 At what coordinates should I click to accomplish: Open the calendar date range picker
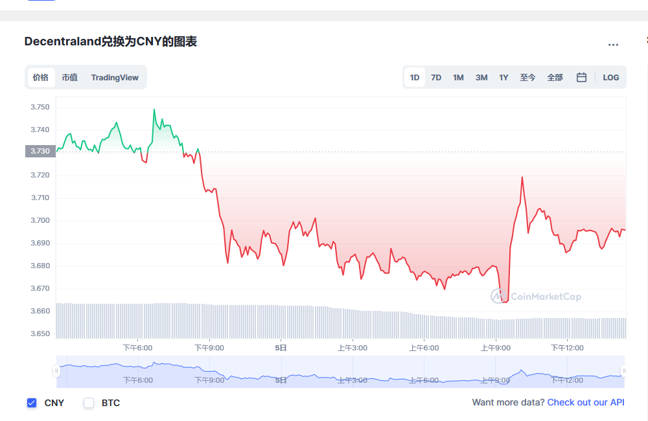click(581, 77)
